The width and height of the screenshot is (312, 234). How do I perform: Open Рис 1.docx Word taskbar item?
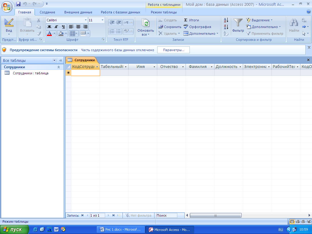[x=121, y=230]
